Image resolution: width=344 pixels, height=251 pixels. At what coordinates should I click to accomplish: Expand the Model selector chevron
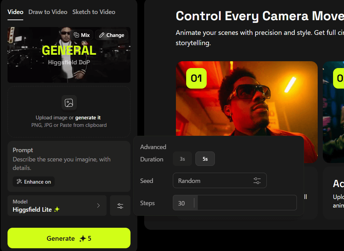(98, 206)
